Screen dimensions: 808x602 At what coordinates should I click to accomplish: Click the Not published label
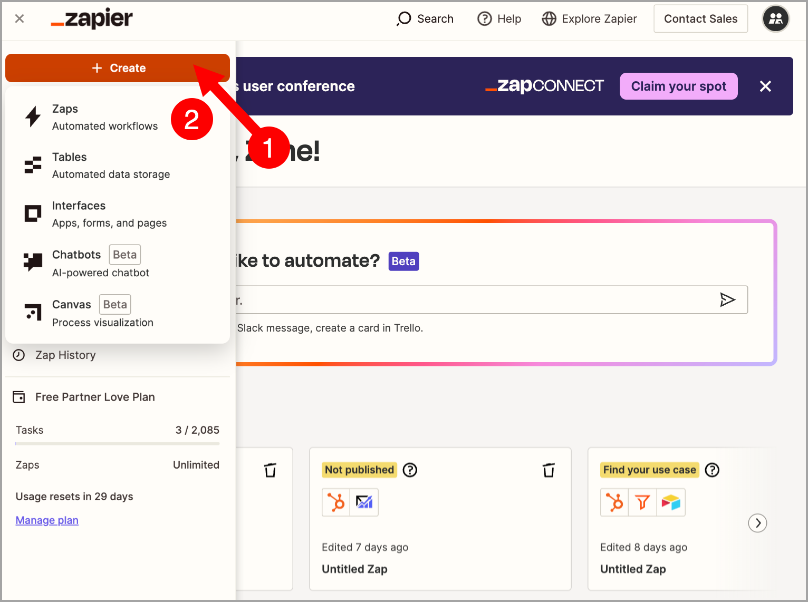pos(359,470)
